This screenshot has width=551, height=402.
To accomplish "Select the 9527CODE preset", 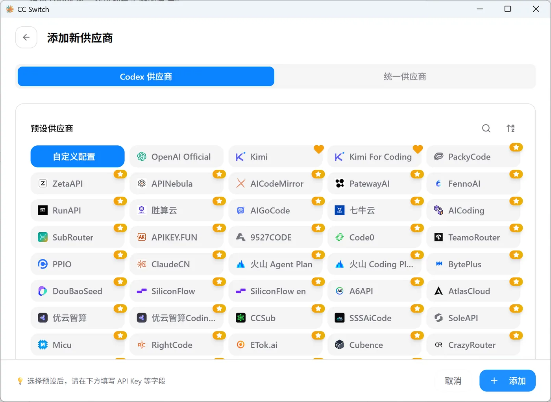I will 275,237.
